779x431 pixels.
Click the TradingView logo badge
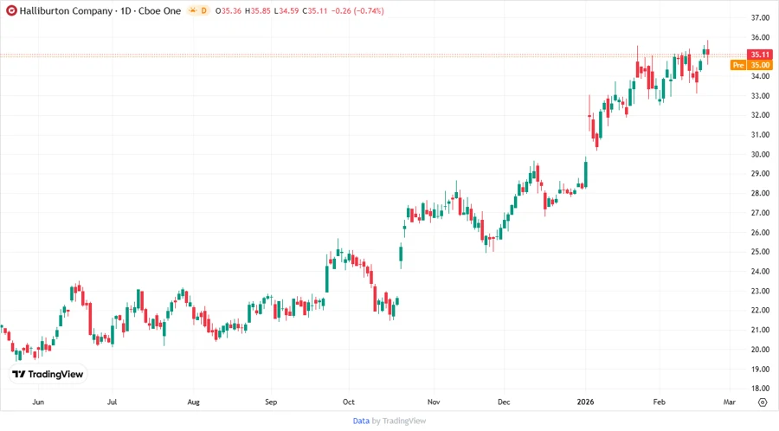[48, 374]
